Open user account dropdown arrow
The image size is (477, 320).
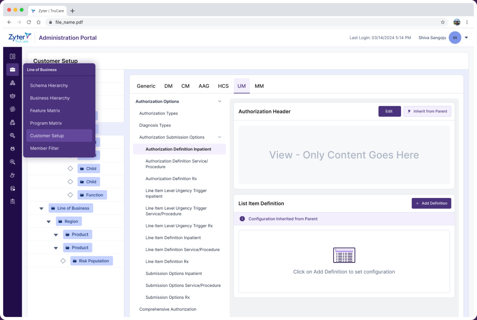click(x=466, y=37)
